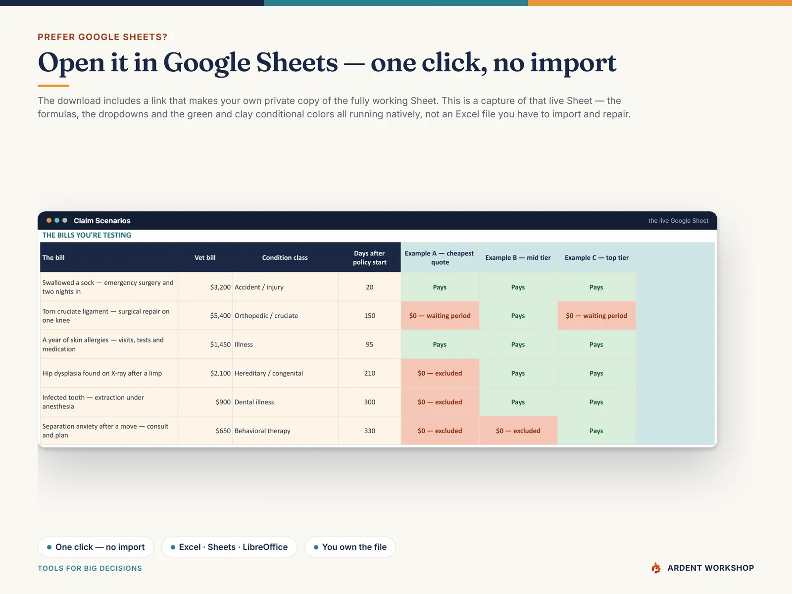The image size is (792, 594).
Task: Select the 'Accident / injury' condition cell
Action: click(x=286, y=287)
